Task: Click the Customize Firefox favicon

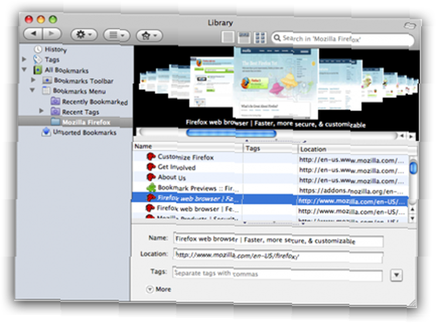Action: (151, 157)
